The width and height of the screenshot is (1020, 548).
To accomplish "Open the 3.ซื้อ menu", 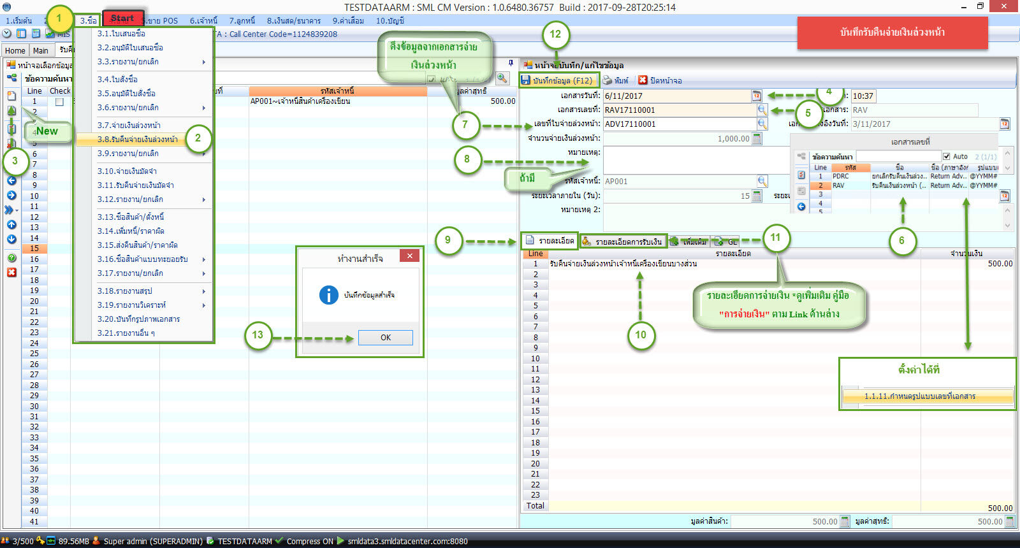I will (x=88, y=20).
